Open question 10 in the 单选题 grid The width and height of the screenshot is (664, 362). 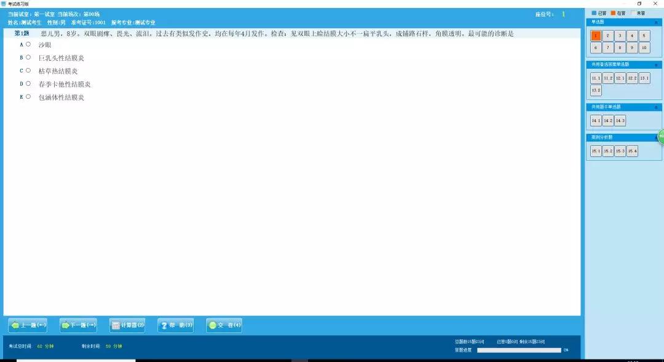click(x=644, y=48)
